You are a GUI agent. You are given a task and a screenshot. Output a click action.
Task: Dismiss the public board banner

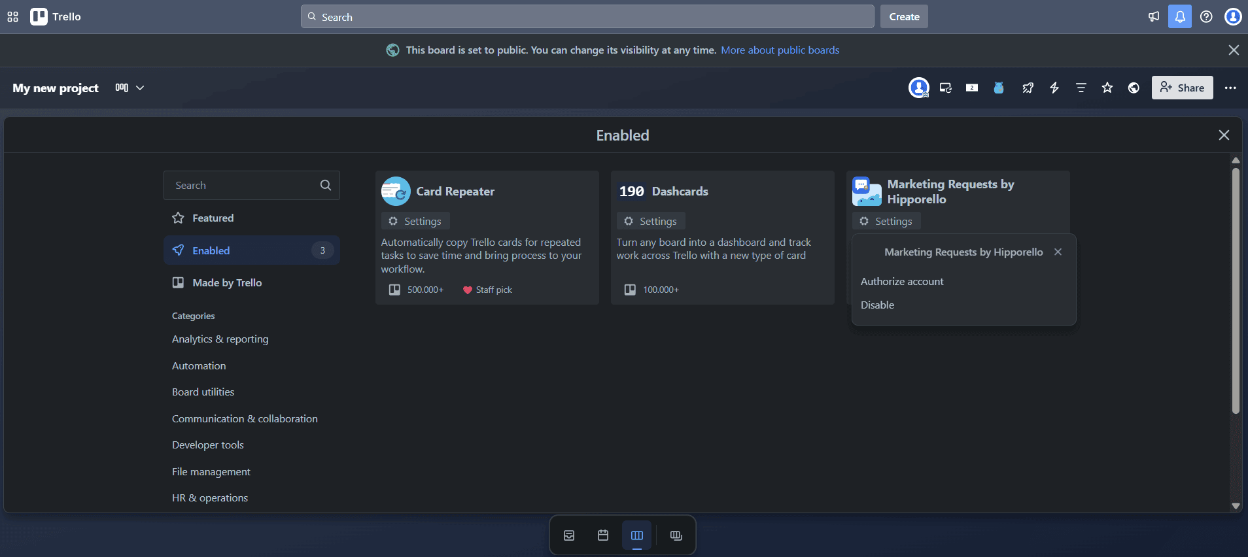tap(1234, 50)
